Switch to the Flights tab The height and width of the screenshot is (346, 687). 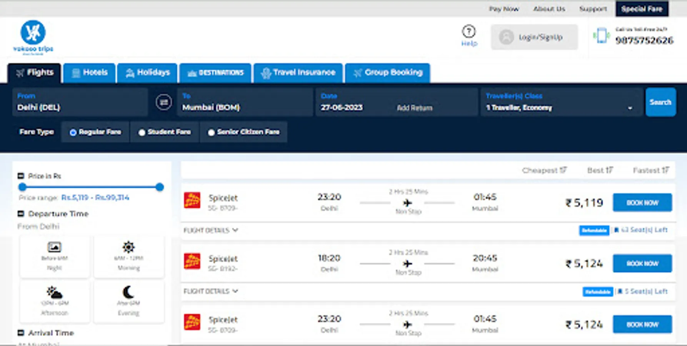(34, 73)
